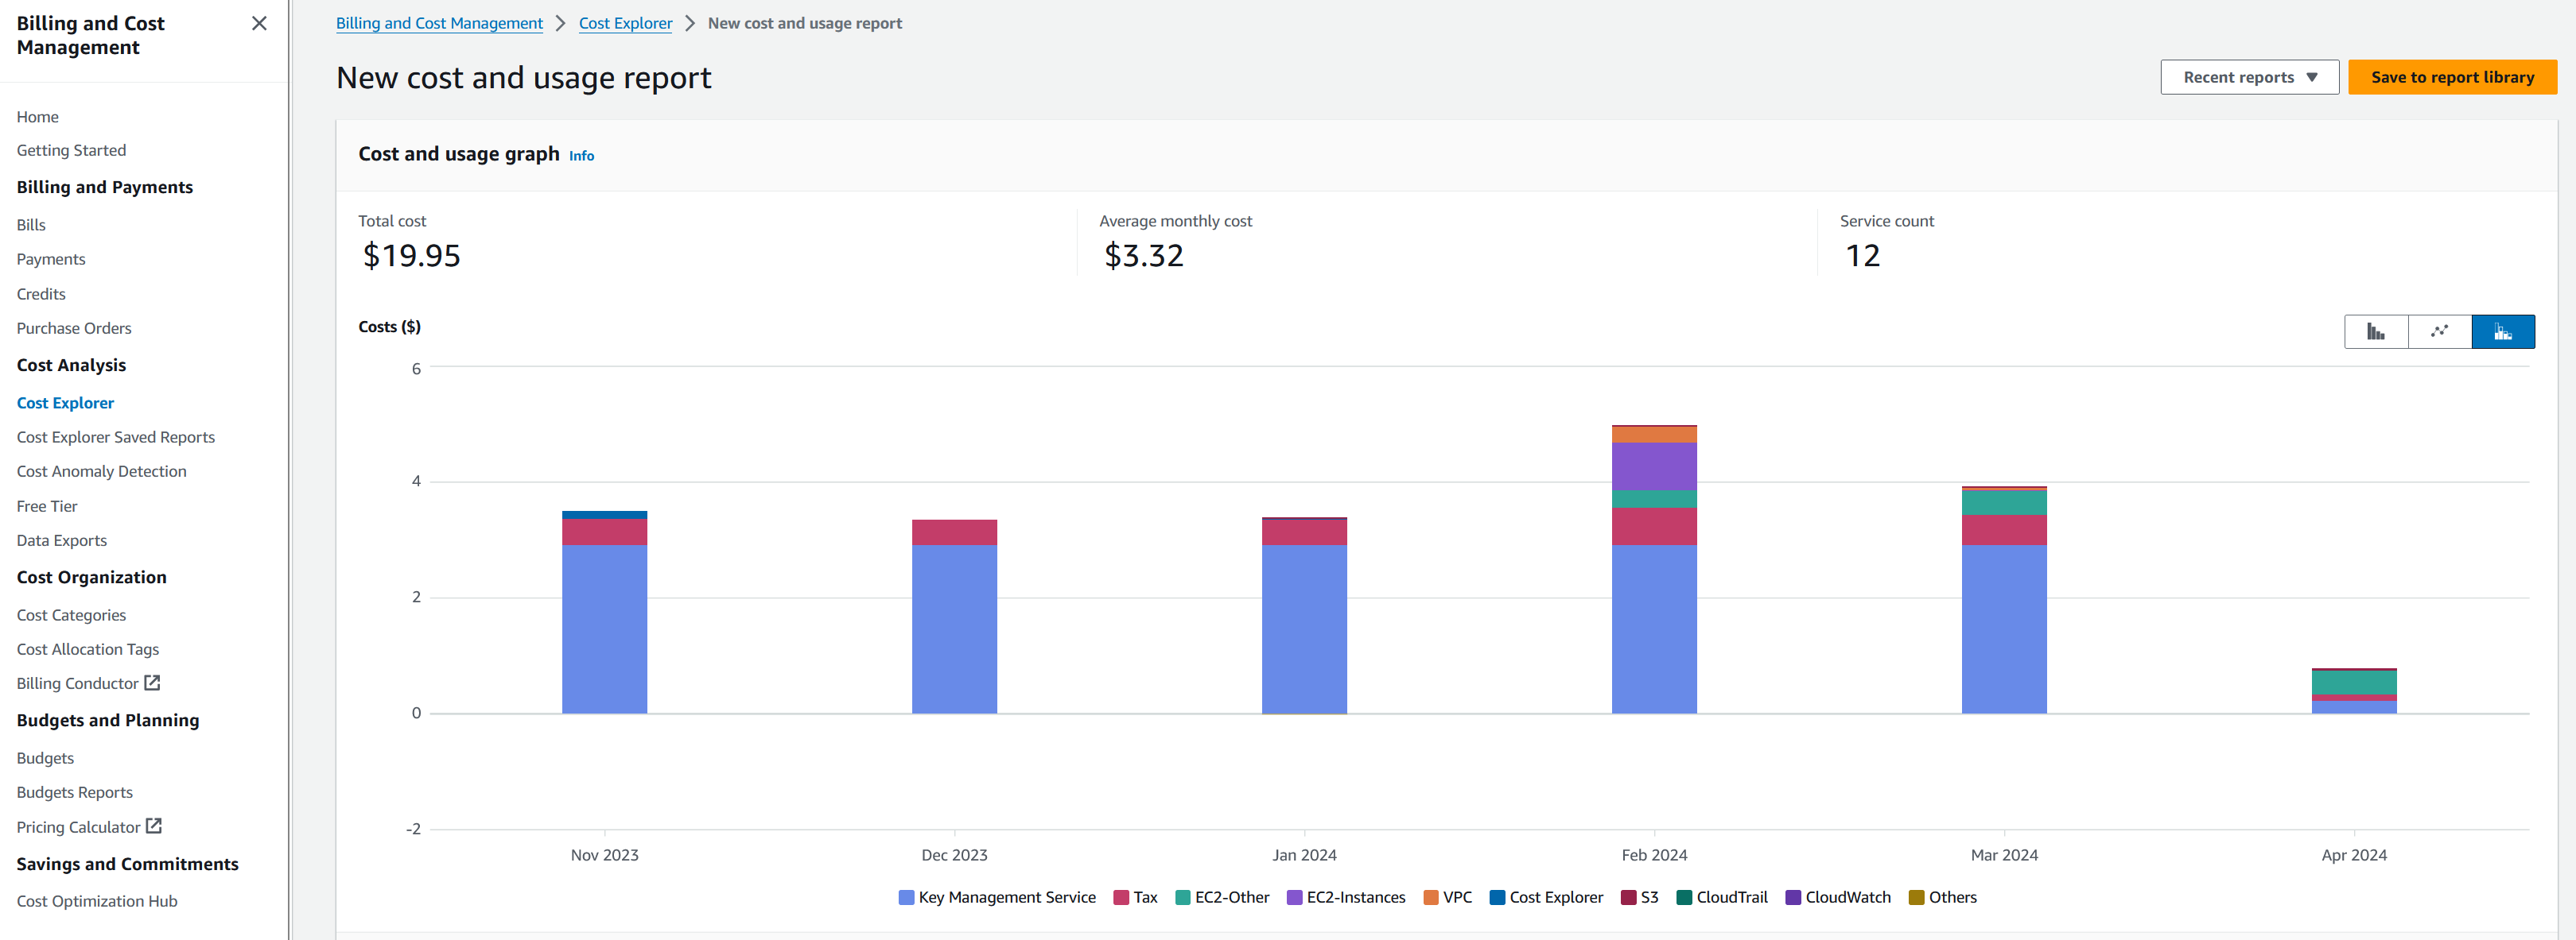This screenshot has width=2576, height=940.
Task: Click Getting Started menu item
Action: click(71, 149)
